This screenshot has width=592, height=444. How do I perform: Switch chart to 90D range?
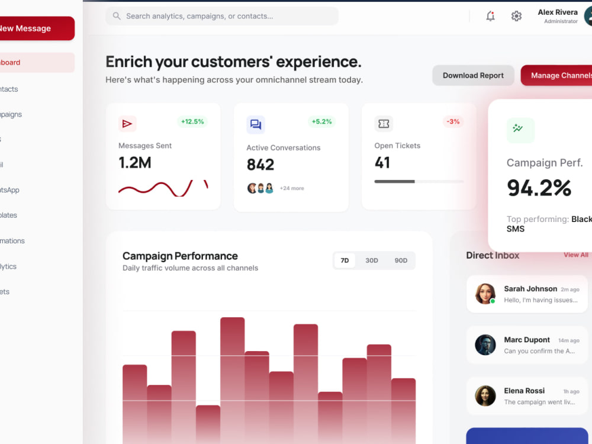tap(401, 260)
